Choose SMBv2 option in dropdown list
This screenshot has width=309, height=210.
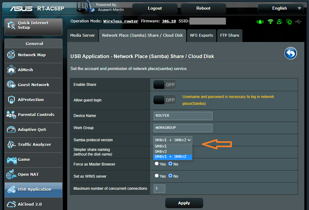tap(172, 152)
